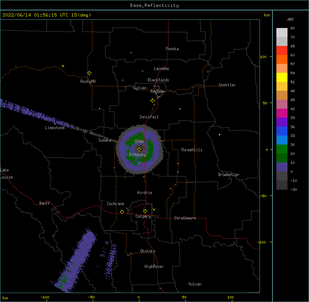309x302 pixels.
Task: Select the Innisfail town label
Action: 149,117
